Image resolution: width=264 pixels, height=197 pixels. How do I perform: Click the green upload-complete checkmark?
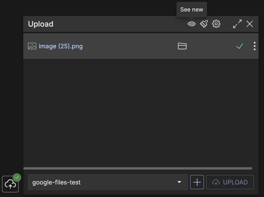[x=239, y=46]
